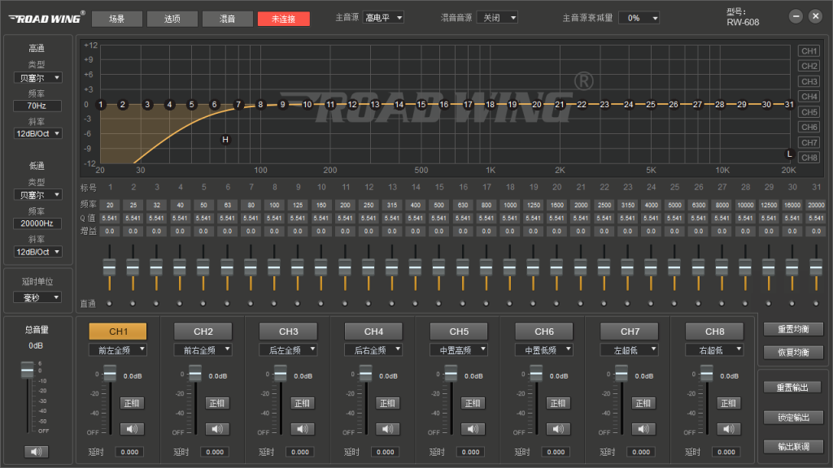833x468 pixels.
Task: Select the CH5 channel tab
Action: point(459,331)
